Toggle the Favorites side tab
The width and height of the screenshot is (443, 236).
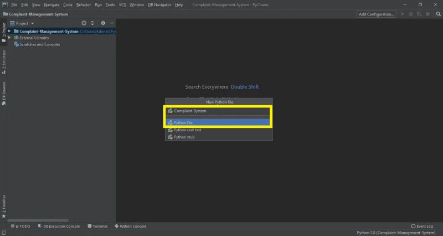pyautogui.click(x=4, y=206)
